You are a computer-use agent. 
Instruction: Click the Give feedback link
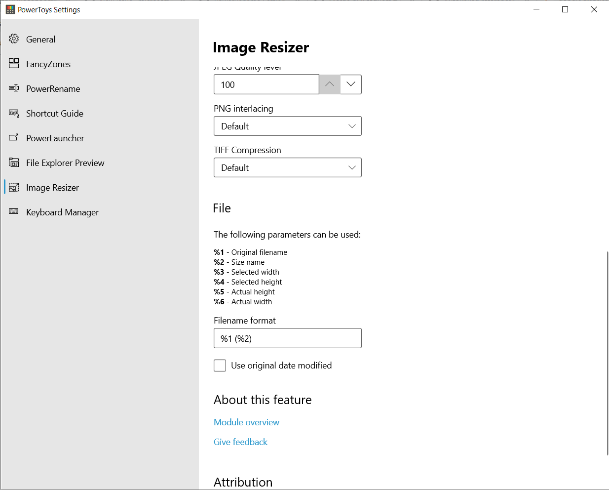[x=240, y=442]
